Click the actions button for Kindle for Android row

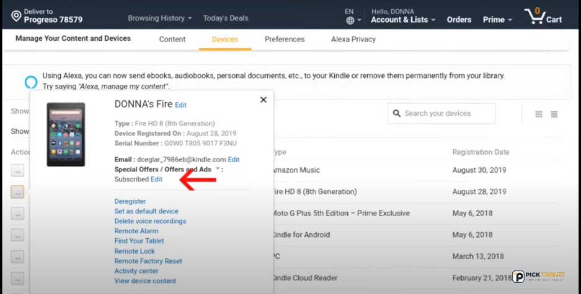17,235
